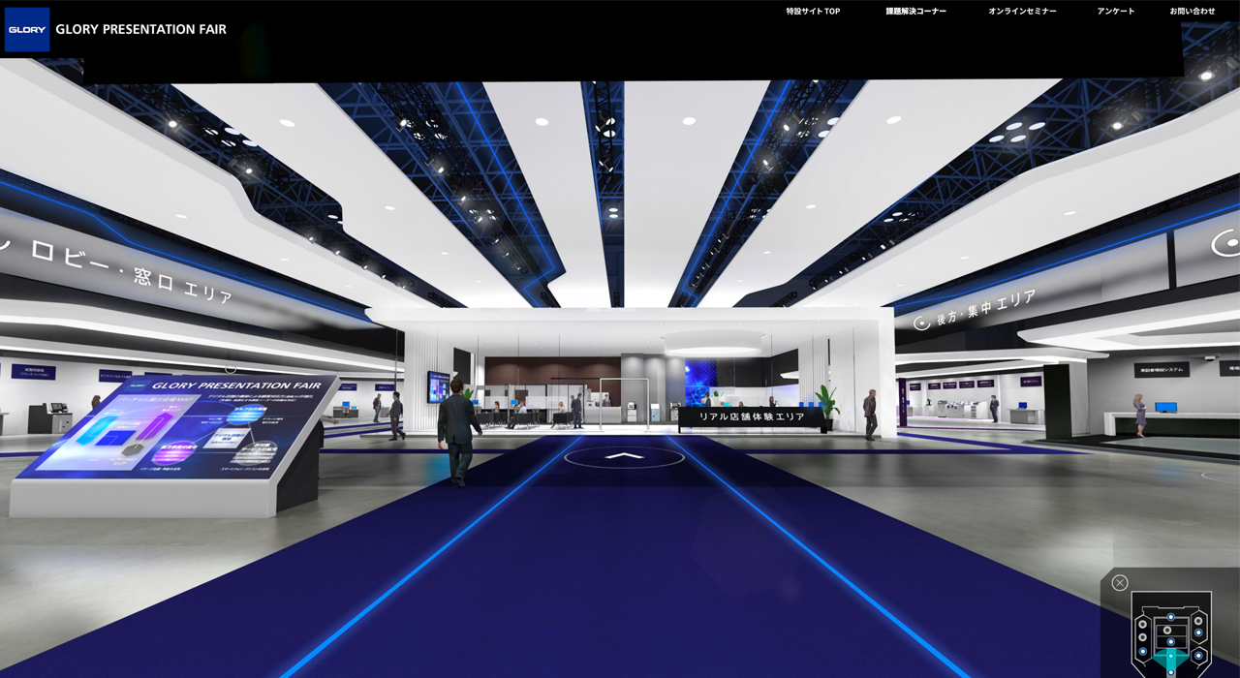Click circle icon beside 後方・集中エリア sign
The image size is (1240, 678).
922,323
